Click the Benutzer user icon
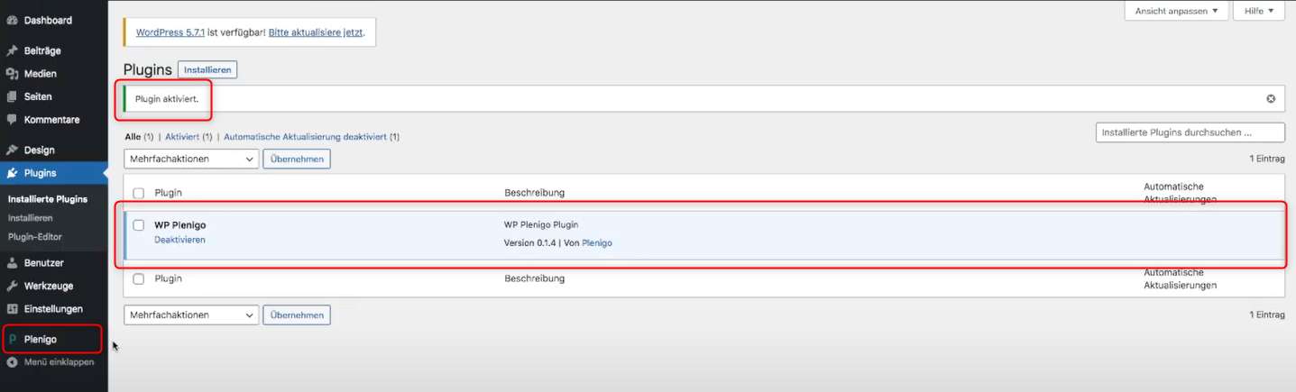The width and height of the screenshot is (1296, 392). click(12, 263)
